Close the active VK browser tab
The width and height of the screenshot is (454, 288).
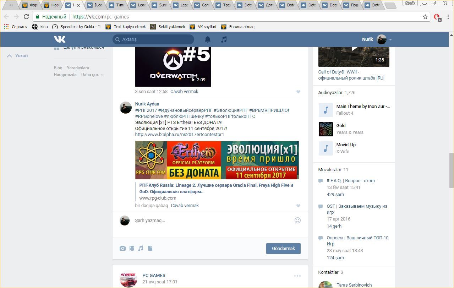tap(79, 5)
